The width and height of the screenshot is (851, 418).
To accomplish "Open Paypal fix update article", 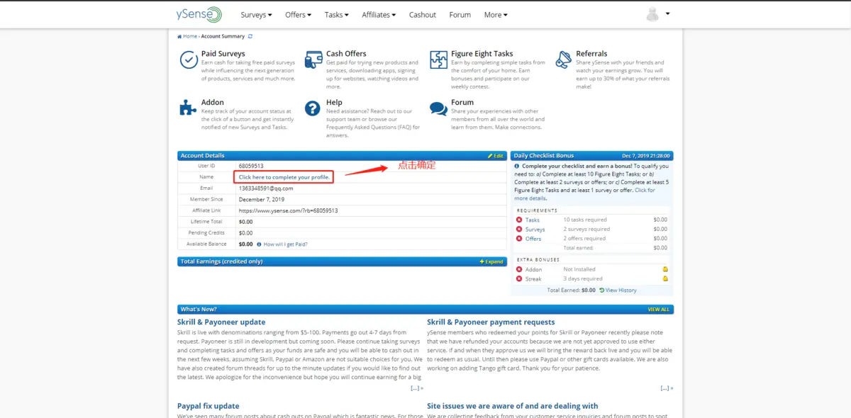I will coord(208,407).
